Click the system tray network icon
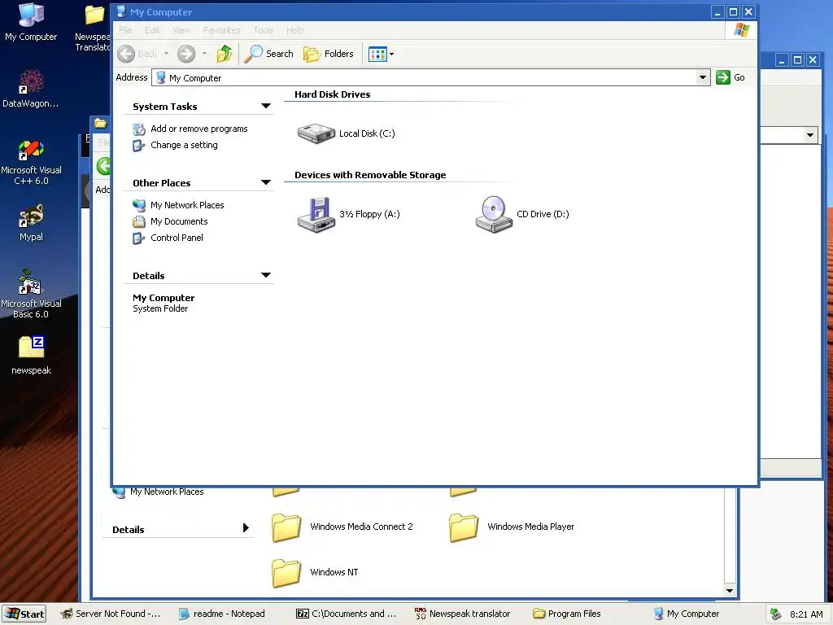833x625 pixels. click(x=775, y=614)
